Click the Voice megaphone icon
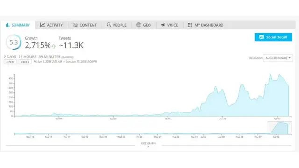 [x=163, y=25]
